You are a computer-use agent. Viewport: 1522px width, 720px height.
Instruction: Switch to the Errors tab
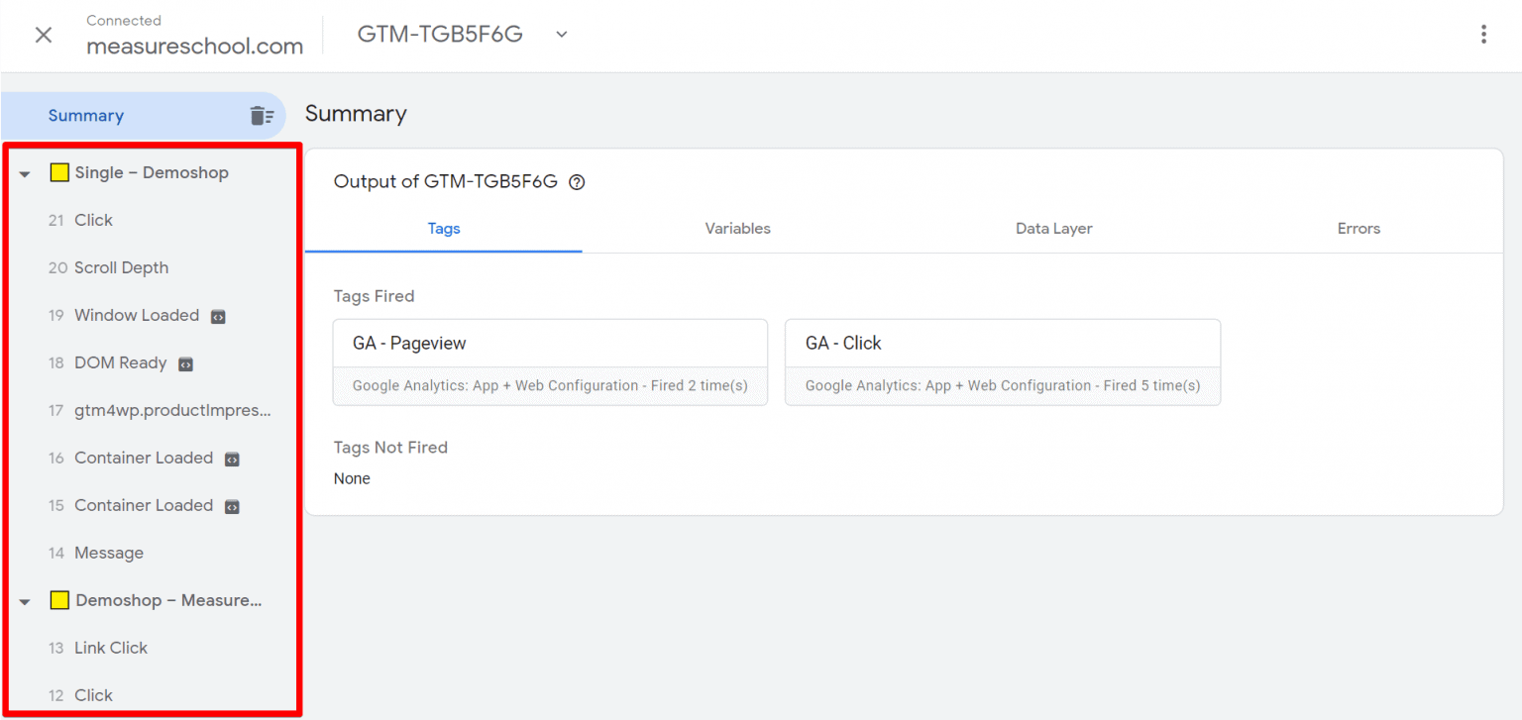coord(1358,228)
